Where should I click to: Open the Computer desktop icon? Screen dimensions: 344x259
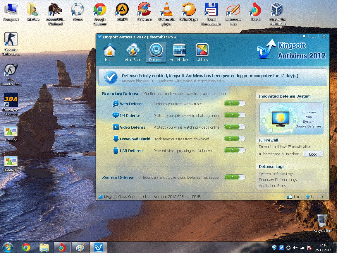(x=11, y=12)
